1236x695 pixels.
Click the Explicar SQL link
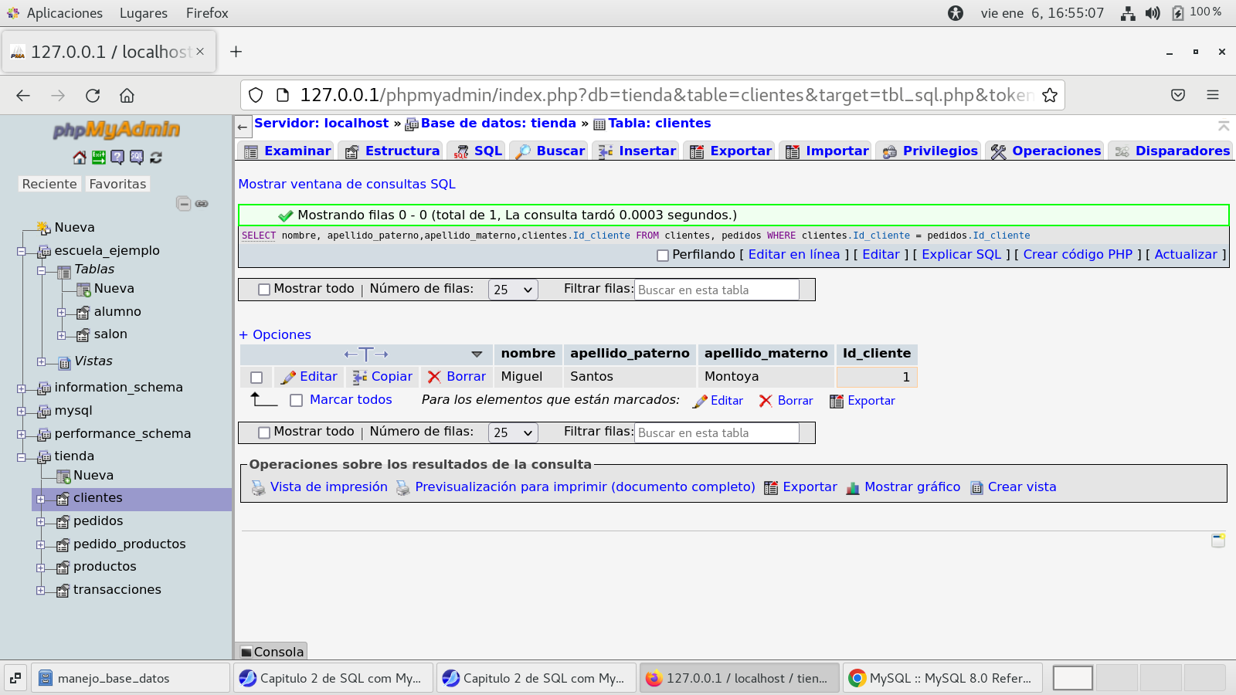(x=961, y=255)
